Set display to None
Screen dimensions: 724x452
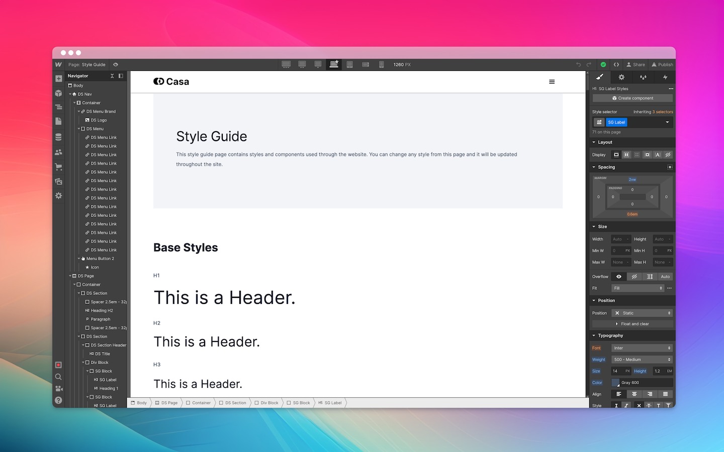668,155
